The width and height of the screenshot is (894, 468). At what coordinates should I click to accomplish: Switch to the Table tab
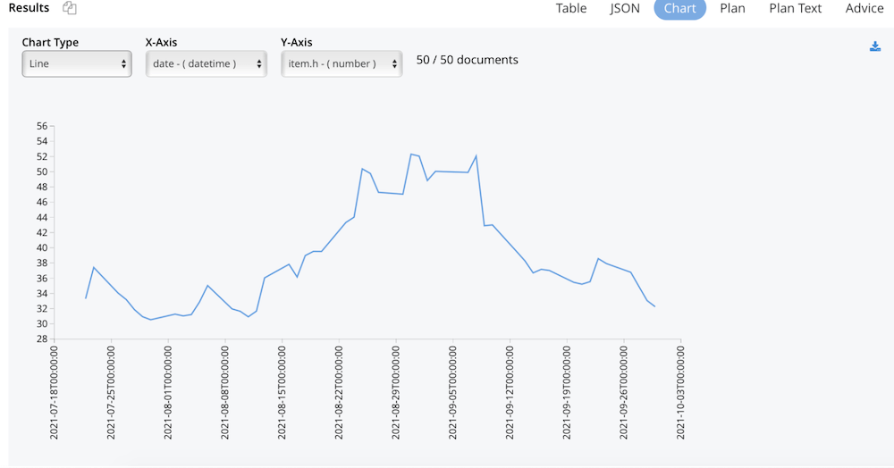(x=571, y=8)
